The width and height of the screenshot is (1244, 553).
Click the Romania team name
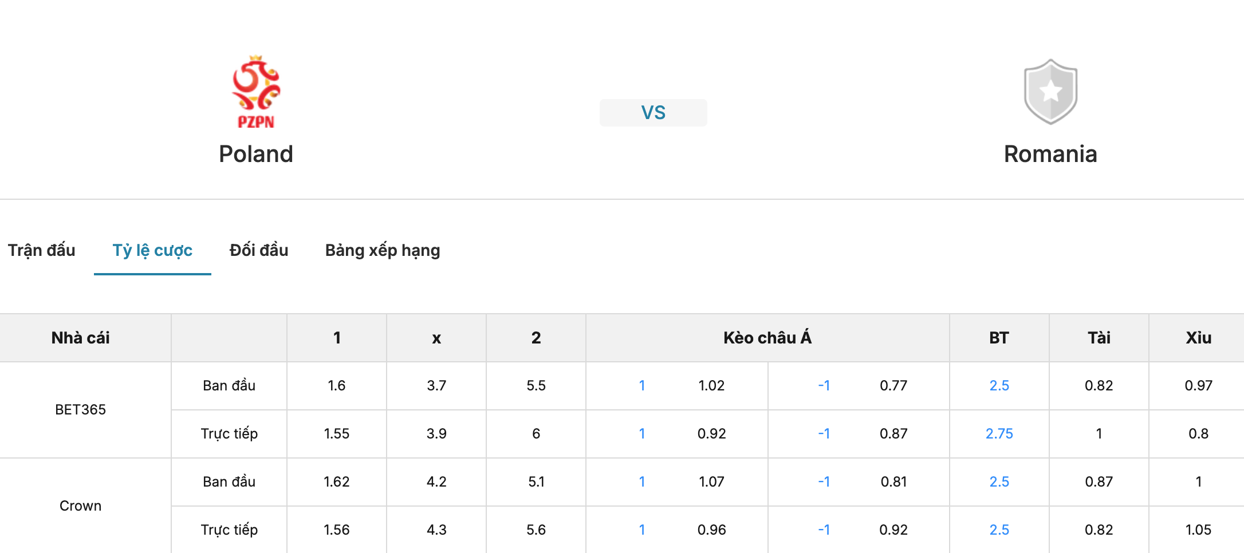click(x=1050, y=154)
